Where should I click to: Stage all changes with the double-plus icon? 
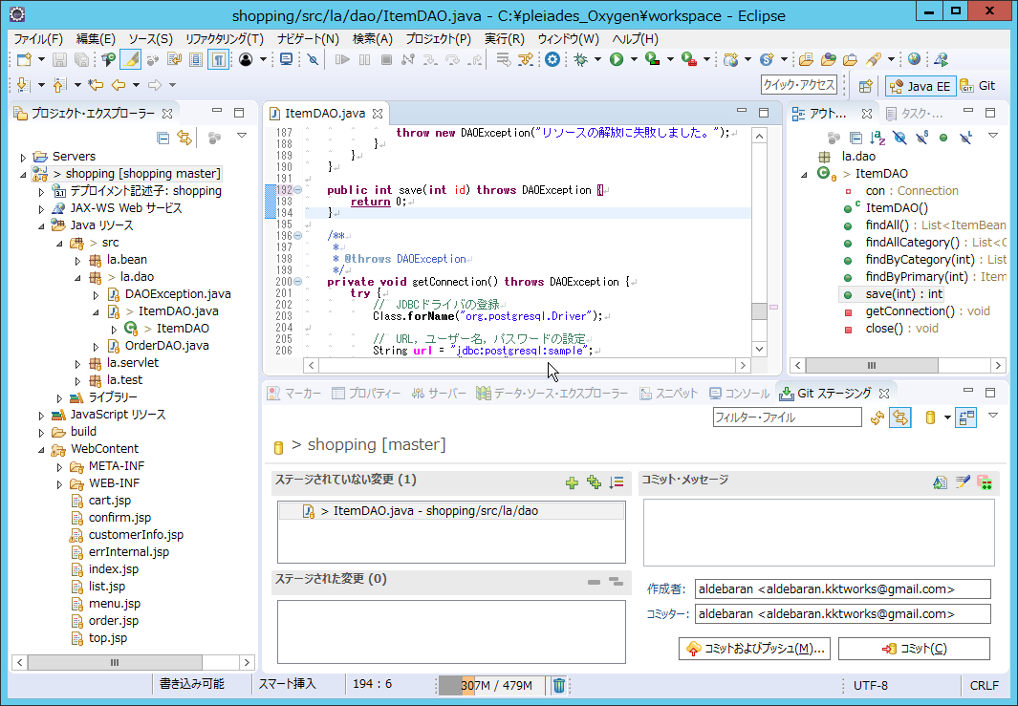[594, 482]
